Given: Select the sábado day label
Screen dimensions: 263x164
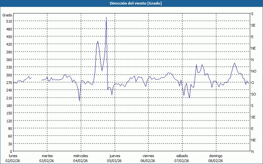Looking at the screenshot, I should coord(182,156).
